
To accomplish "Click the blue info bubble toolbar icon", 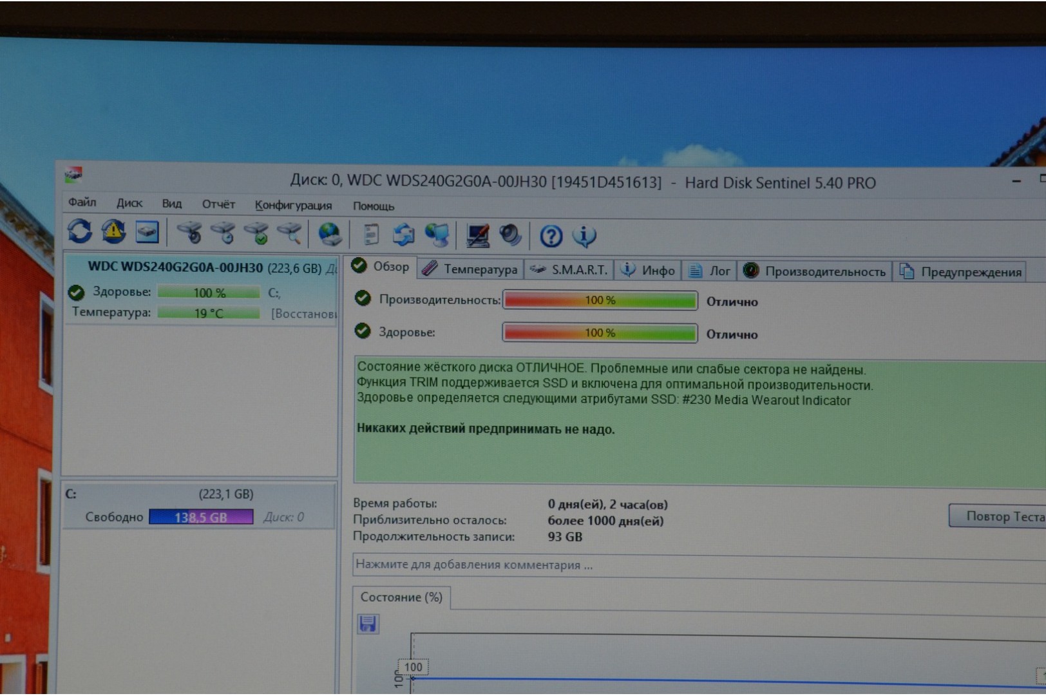I will [x=584, y=237].
